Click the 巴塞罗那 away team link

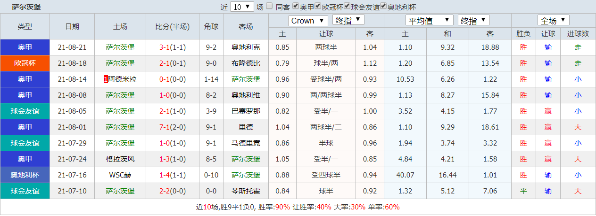point(246,111)
